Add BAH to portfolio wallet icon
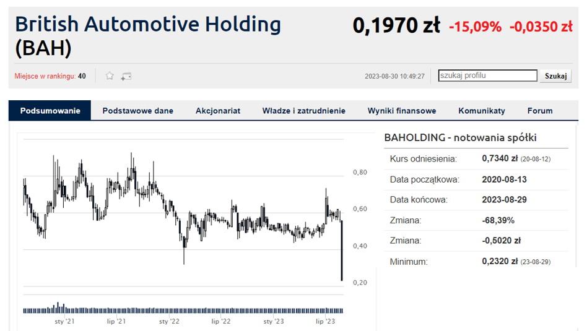This screenshot has height=331, width=587. (x=126, y=76)
